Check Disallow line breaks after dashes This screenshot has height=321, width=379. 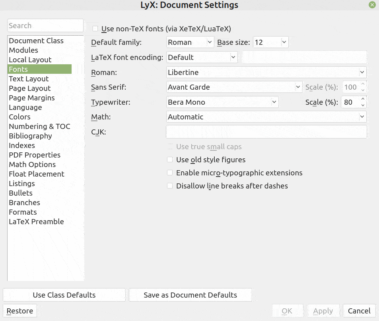point(170,185)
